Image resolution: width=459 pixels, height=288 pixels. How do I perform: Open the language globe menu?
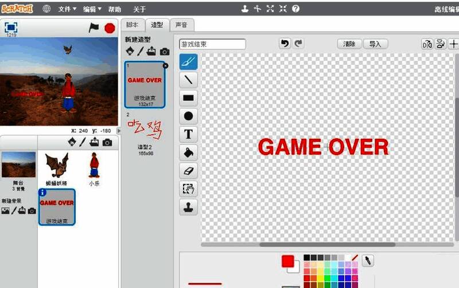(46, 9)
